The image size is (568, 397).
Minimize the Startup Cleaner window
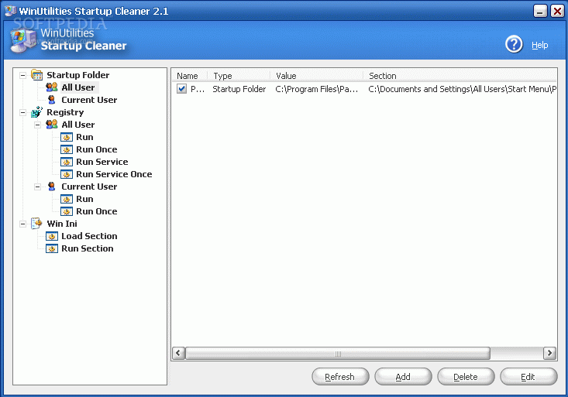pos(540,11)
